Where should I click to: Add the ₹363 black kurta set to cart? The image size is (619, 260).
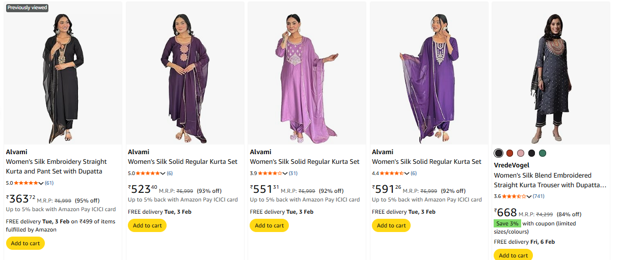point(25,243)
